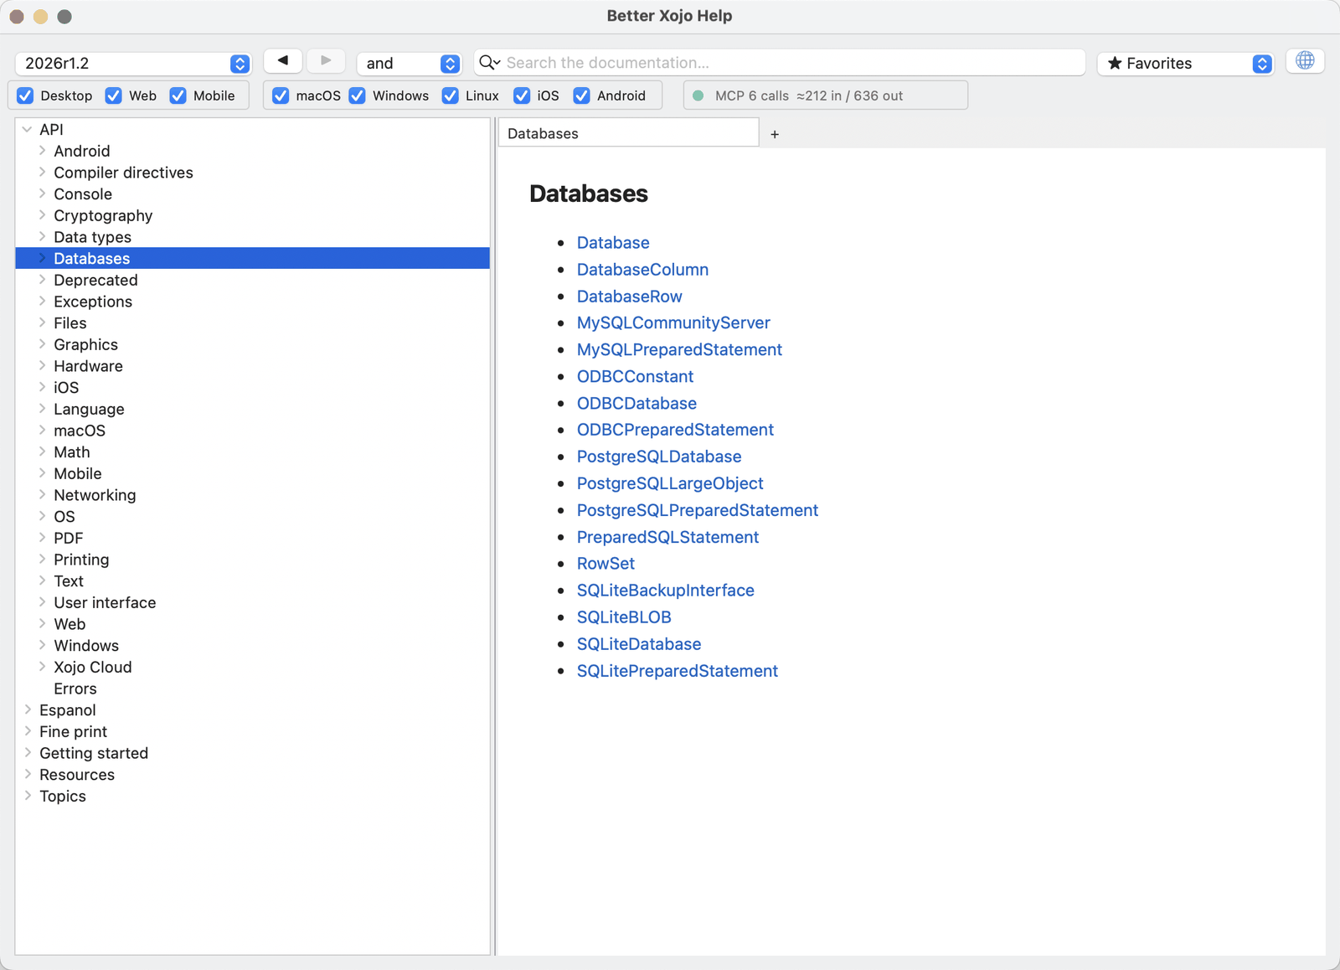Toggle the Android checkbox
This screenshot has width=1340, height=970.
click(x=581, y=95)
